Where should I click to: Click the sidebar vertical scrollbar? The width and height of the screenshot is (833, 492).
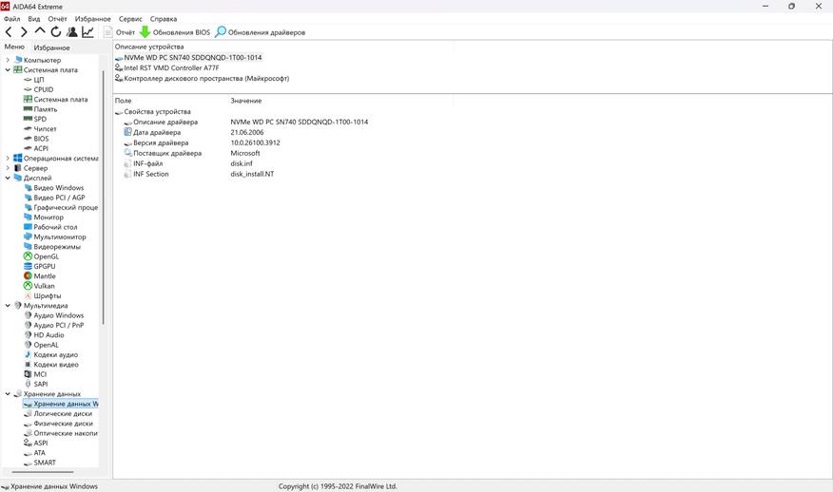tap(103, 197)
